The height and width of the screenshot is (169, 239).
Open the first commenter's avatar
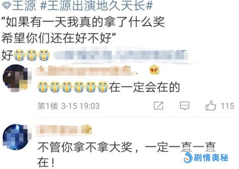(17, 78)
